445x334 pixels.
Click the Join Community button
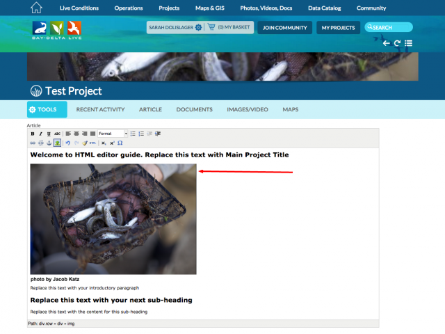[285, 28]
